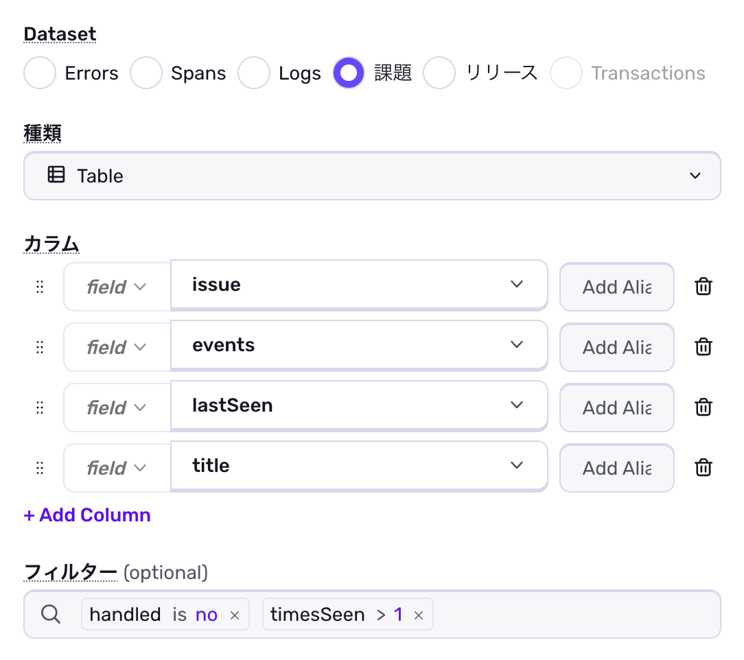The width and height of the screenshot is (744, 660).
Task: Remove the timesSeen filter token
Action: coord(419,615)
